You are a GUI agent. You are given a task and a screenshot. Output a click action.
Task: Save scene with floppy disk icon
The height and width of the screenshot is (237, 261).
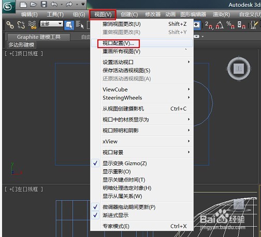click(x=44, y=4)
